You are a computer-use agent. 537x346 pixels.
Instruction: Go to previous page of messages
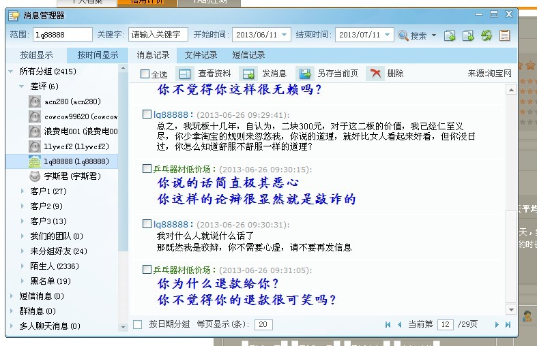[399, 324]
